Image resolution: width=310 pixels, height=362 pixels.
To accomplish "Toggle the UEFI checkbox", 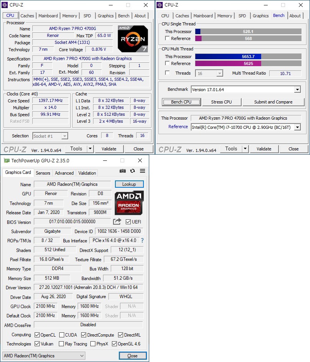I will click(x=128, y=222).
